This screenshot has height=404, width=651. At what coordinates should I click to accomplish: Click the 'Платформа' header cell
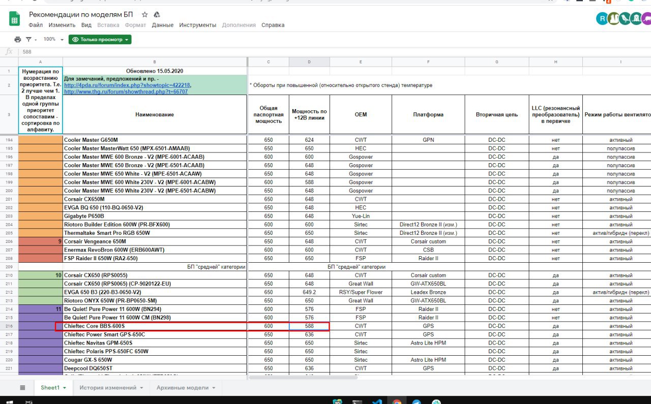coord(428,114)
